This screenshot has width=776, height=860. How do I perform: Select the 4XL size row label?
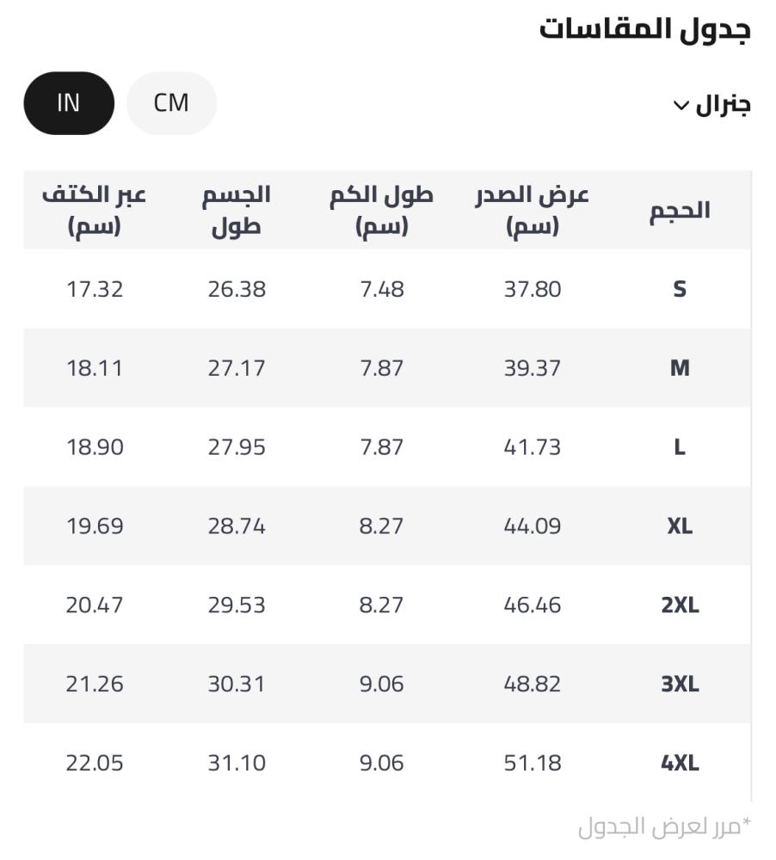pyautogui.click(x=680, y=763)
